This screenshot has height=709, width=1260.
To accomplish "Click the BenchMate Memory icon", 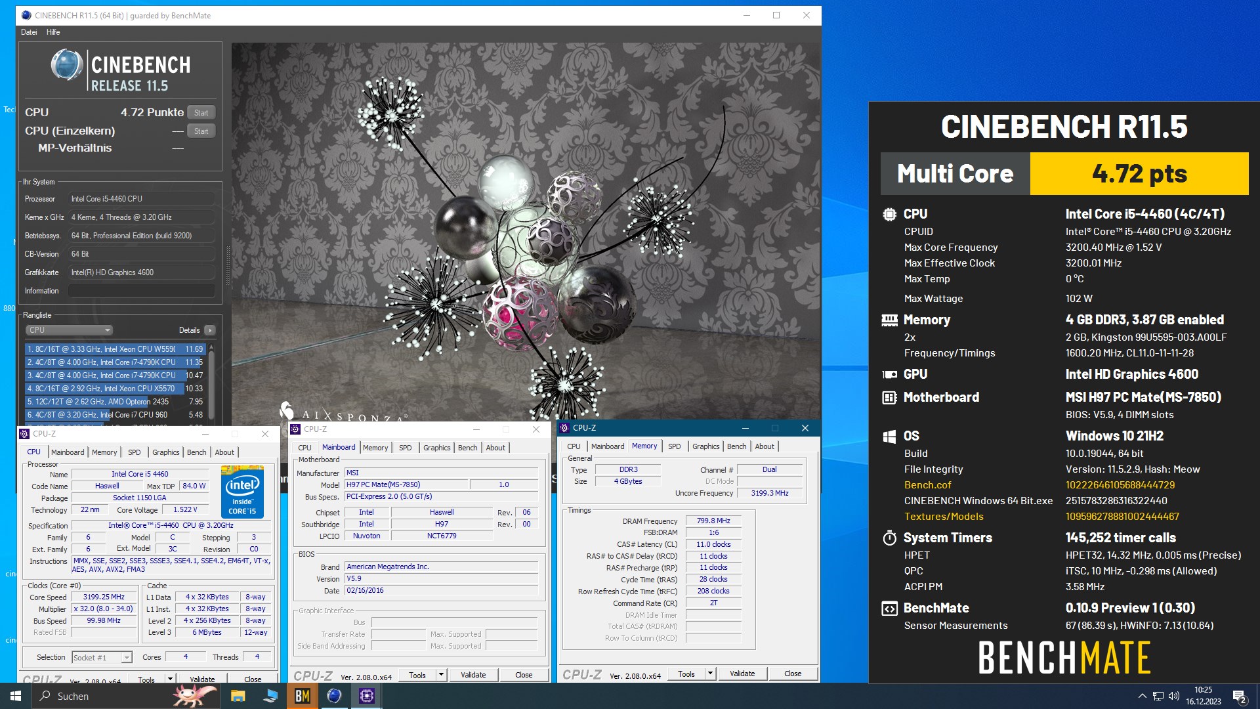I will click(x=889, y=320).
